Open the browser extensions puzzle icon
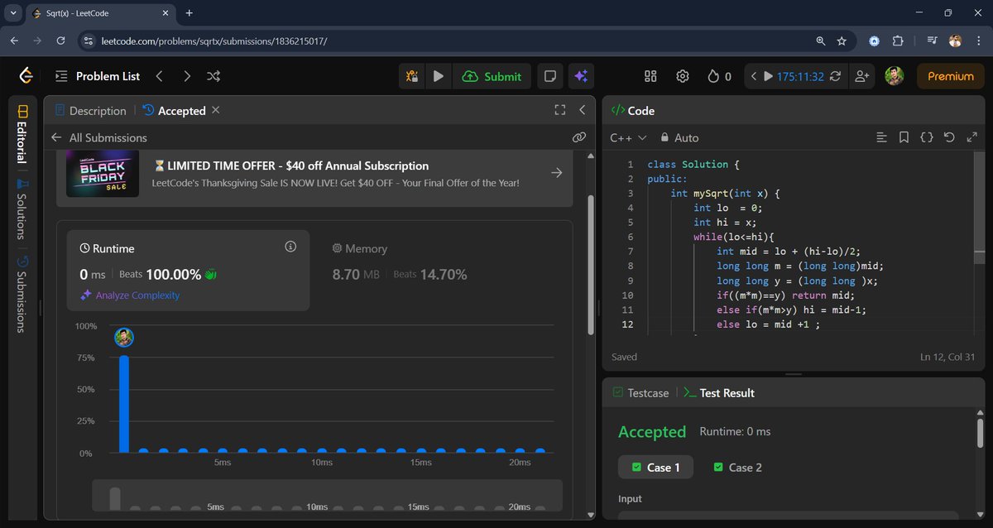 (898, 41)
